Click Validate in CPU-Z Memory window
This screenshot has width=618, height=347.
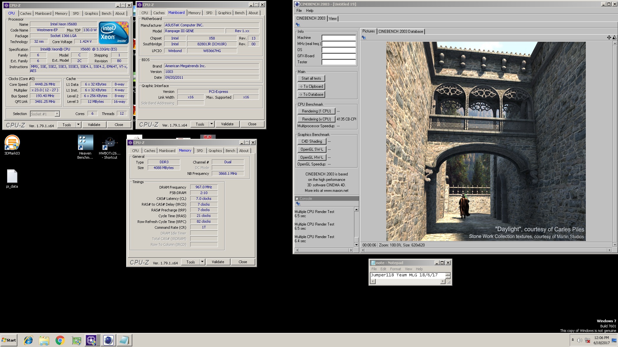pyautogui.click(x=218, y=262)
